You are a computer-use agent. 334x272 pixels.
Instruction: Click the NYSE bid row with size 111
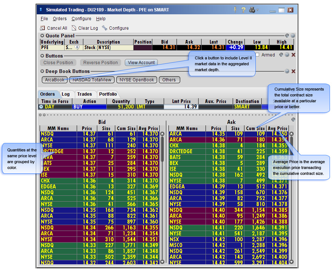point(100,146)
